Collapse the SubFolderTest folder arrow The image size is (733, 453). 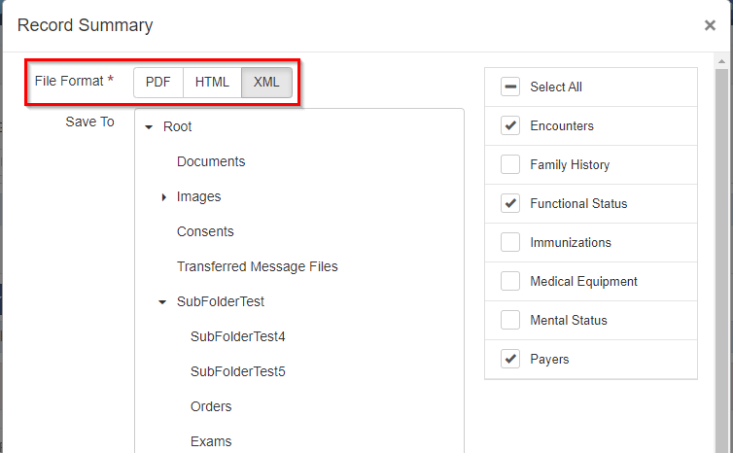point(162,302)
